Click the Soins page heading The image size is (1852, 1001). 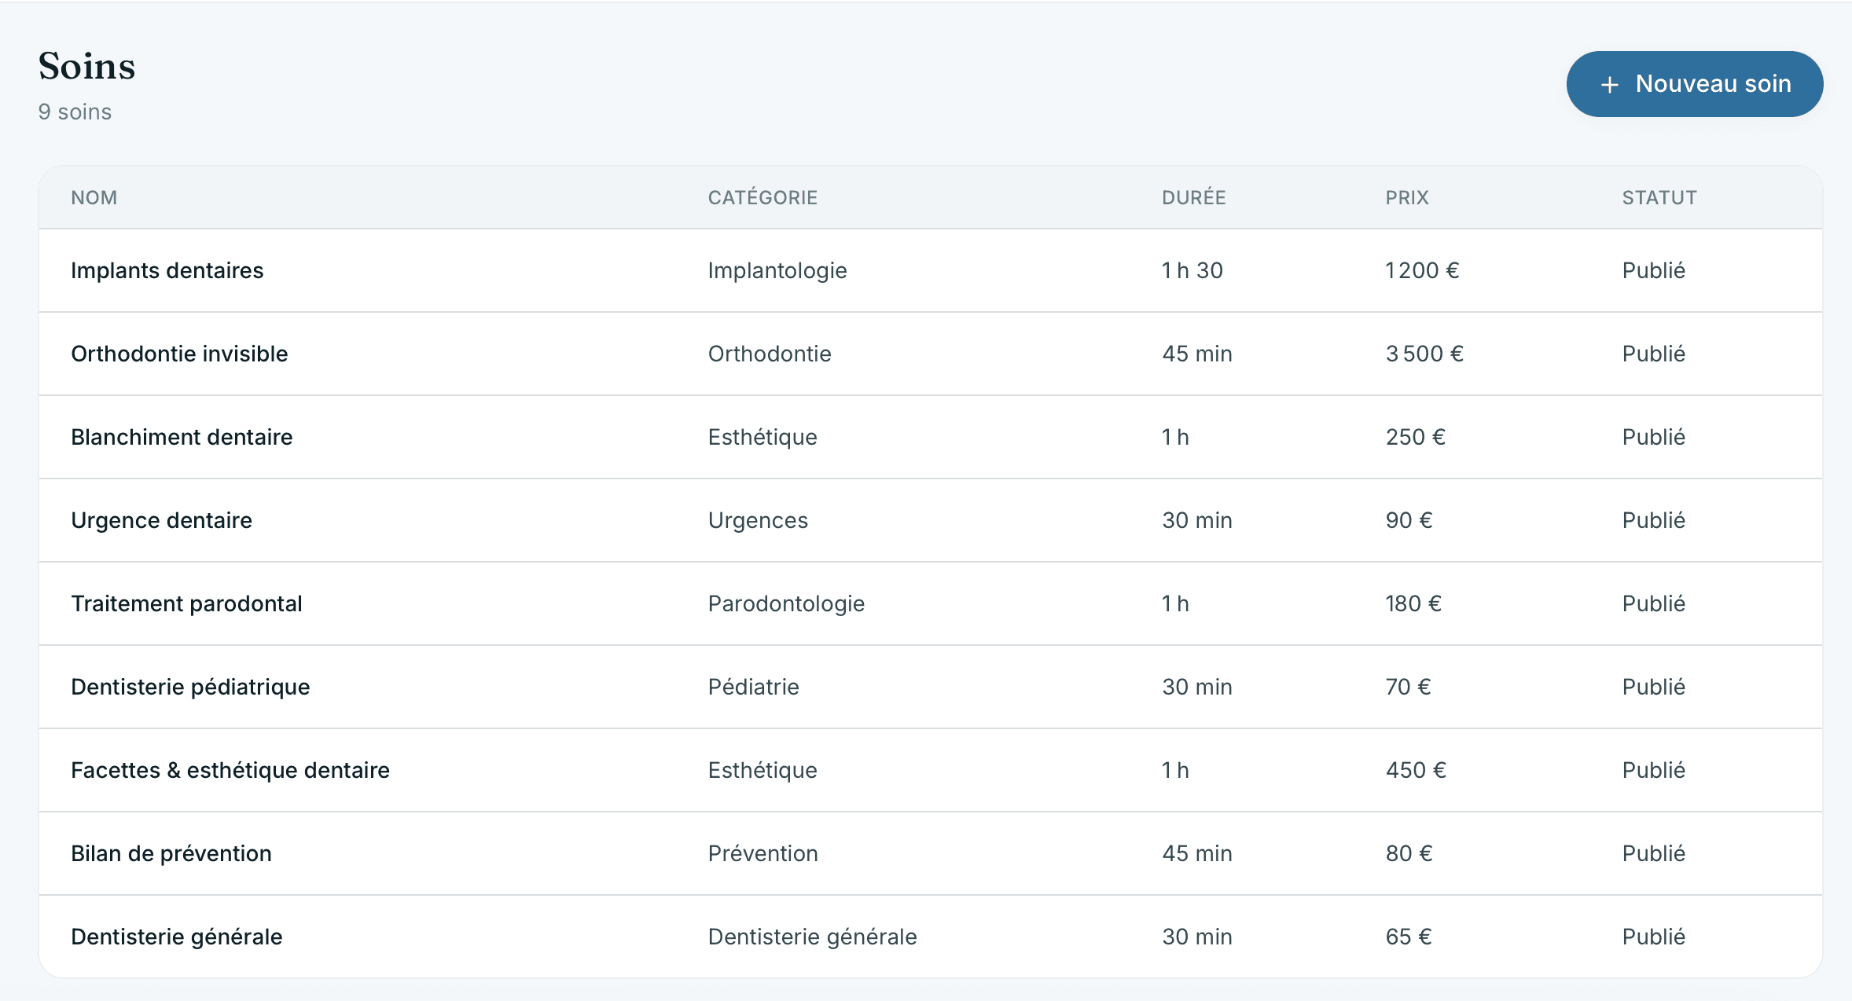[x=87, y=66]
